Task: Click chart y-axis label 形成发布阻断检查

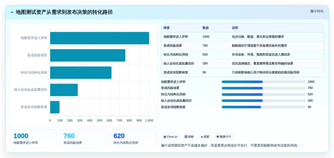Action: pos(34,107)
